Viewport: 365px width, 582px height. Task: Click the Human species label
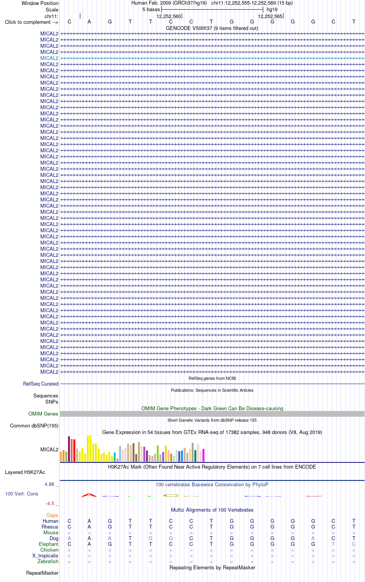click(50, 521)
